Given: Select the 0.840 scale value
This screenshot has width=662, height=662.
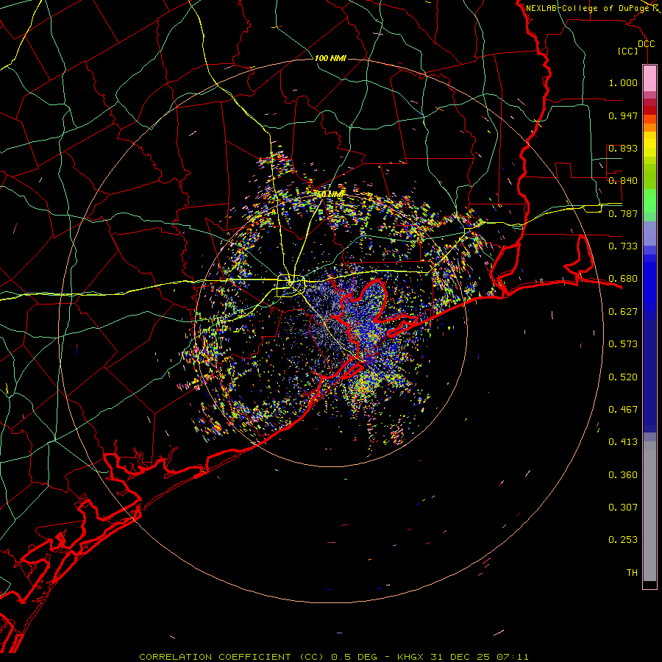Looking at the screenshot, I should tap(623, 181).
